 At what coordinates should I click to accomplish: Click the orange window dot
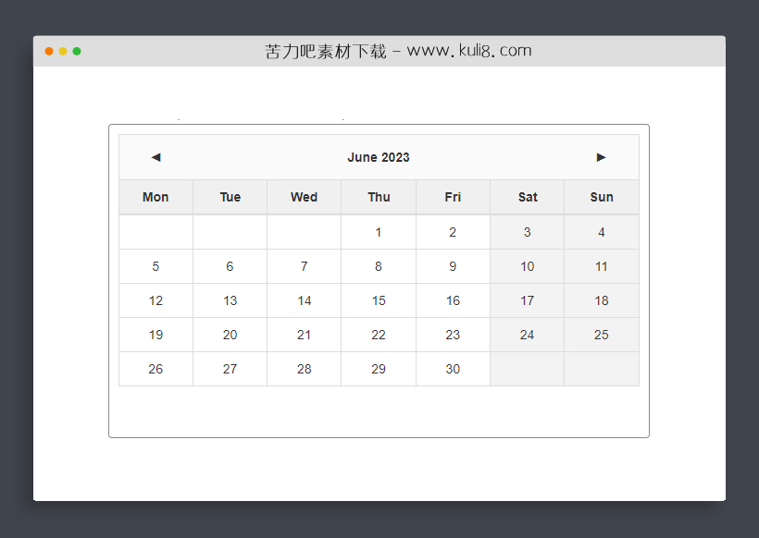click(49, 51)
